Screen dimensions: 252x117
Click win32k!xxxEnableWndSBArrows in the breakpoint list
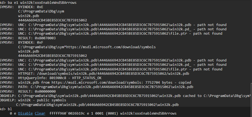click(x=148, y=113)
